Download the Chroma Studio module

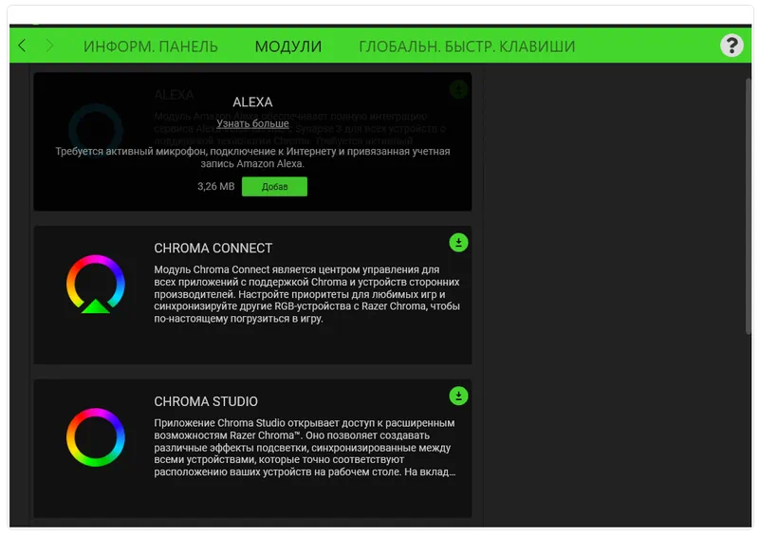tap(458, 396)
